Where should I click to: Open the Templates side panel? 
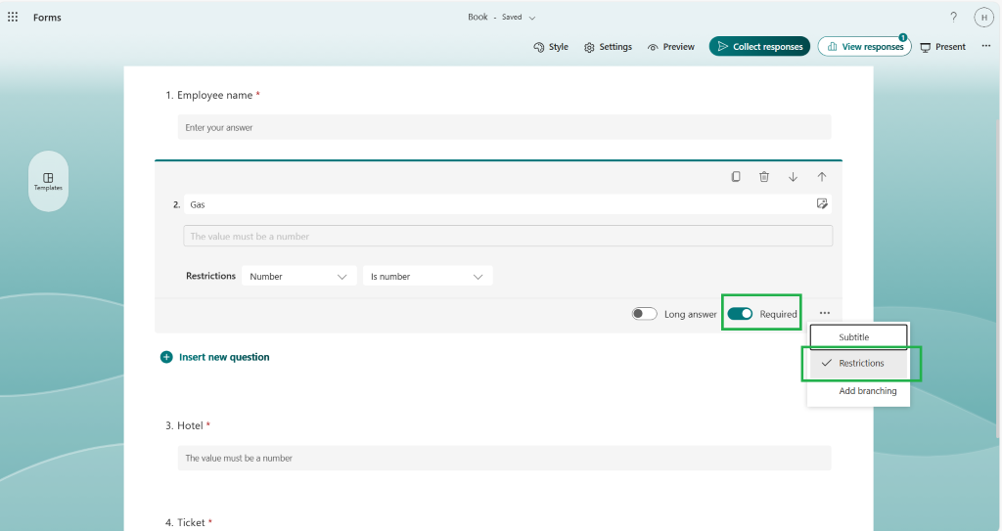pos(48,182)
